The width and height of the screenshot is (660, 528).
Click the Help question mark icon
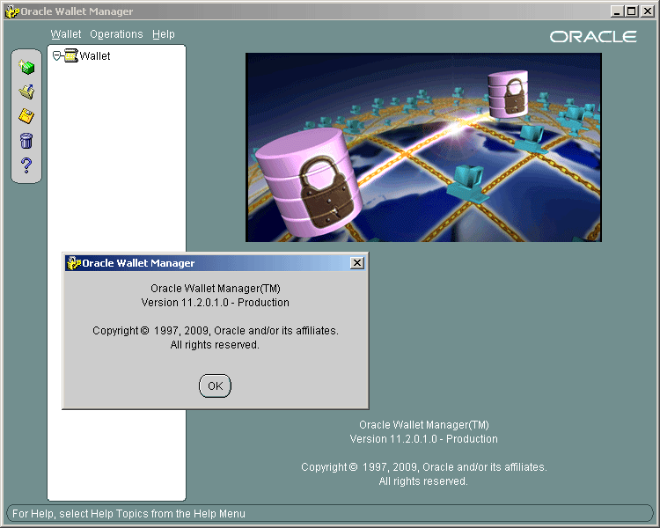pyautogui.click(x=26, y=165)
